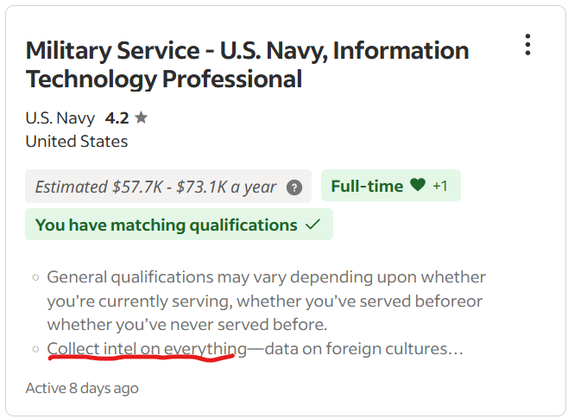This screenshot has height=419, width=568.
Task: Click the United States location text
Action: pos(77,142)
